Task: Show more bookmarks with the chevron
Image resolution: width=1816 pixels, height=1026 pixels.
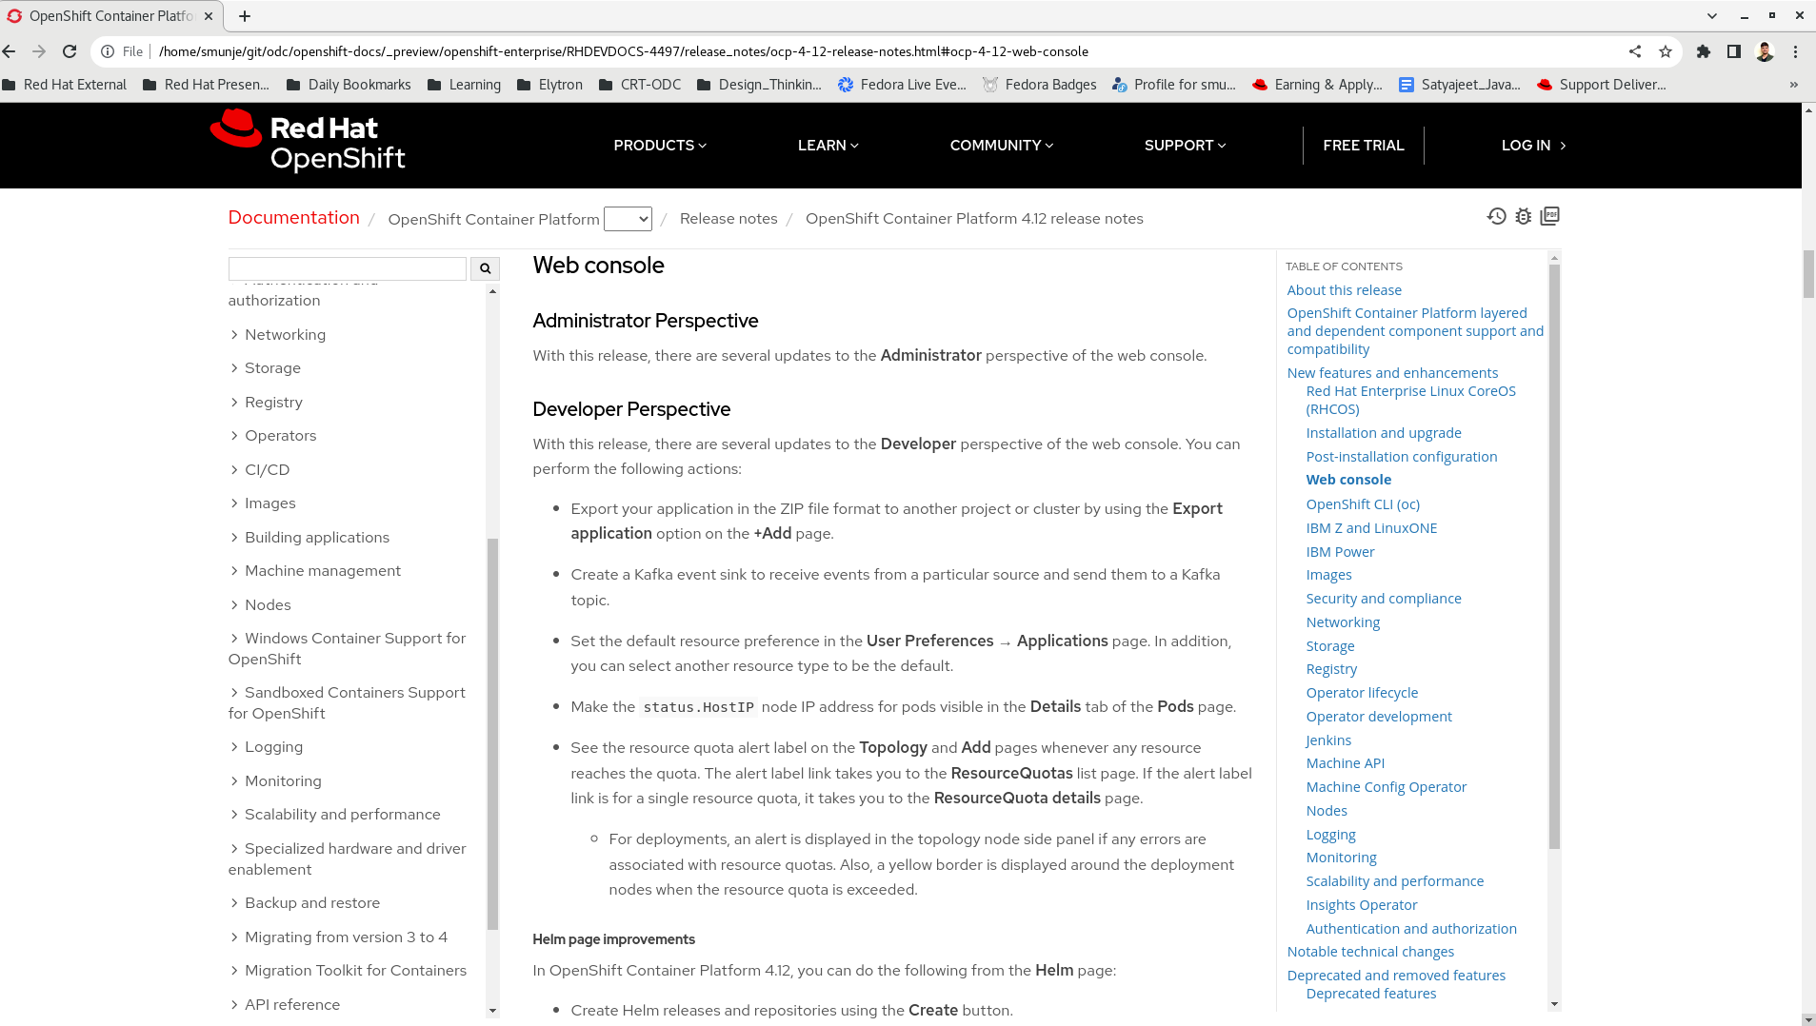Action: pos(1794,85)
